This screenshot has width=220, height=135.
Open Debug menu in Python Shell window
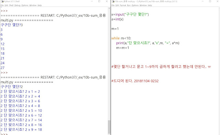click(x=18, y=5)
